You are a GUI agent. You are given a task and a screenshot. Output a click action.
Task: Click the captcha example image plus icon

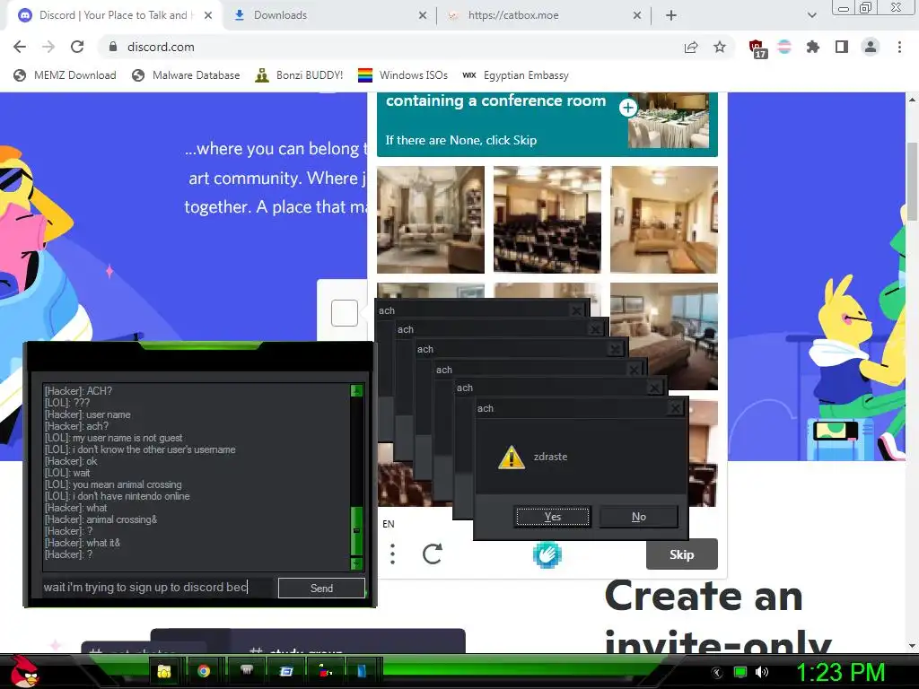tap(627, 108)
